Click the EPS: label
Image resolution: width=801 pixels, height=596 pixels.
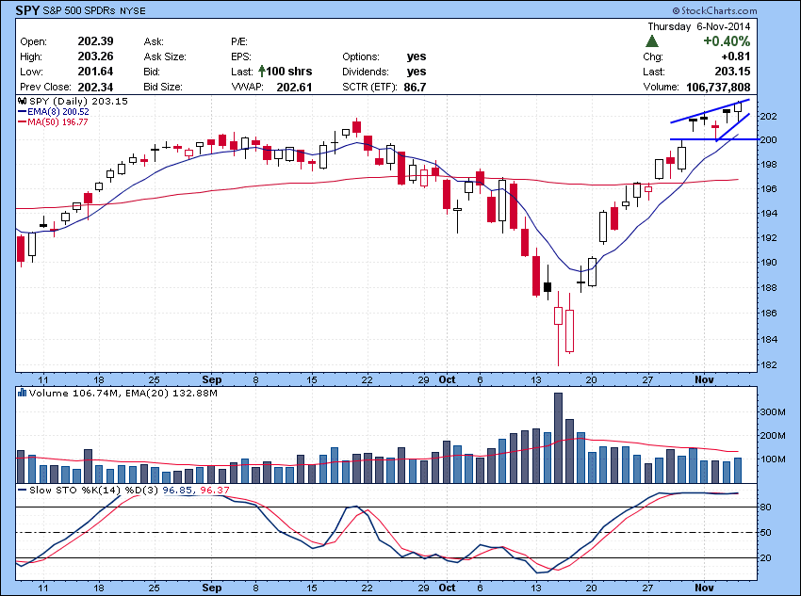[x=240, y=56]
